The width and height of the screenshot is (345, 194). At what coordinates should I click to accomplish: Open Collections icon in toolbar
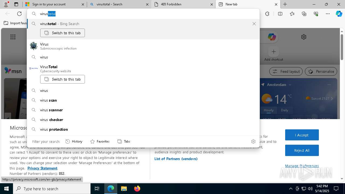click(304, 14)
